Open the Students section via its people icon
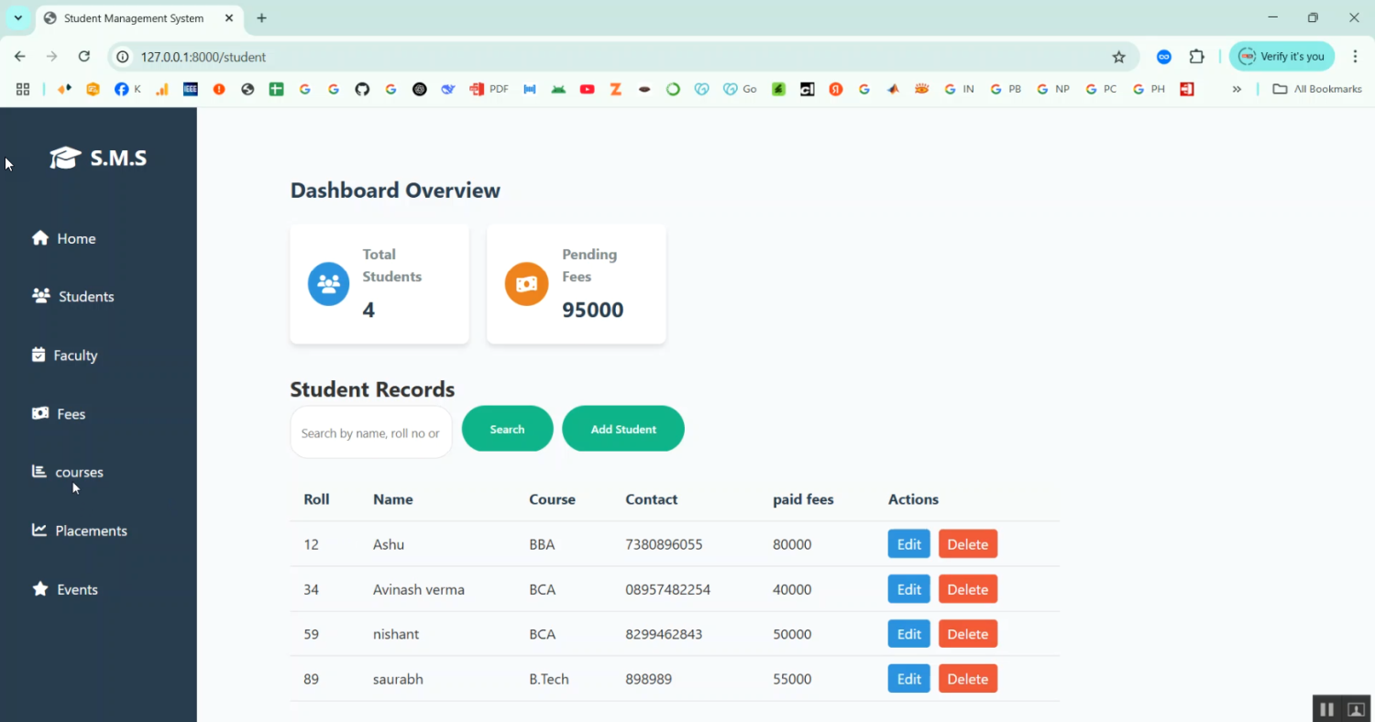The height and width of the screenshot is (722, 1375). coord(40,296)
